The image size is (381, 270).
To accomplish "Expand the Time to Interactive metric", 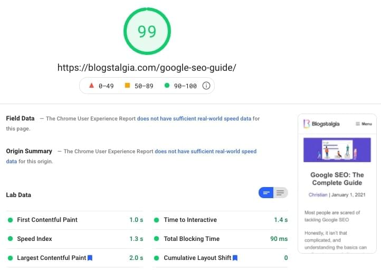I will pyautogui.click(x=190, y=220).
